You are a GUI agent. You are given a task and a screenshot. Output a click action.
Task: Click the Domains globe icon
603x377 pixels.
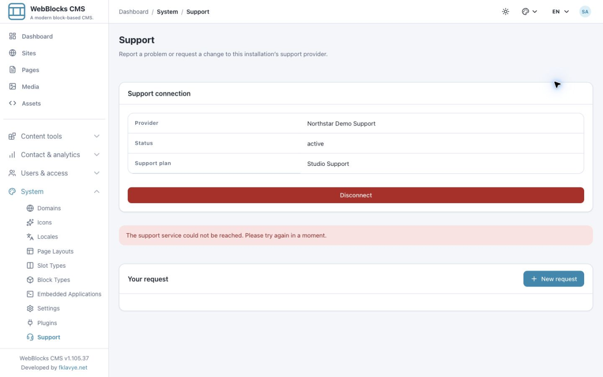[x=30, y=208]
